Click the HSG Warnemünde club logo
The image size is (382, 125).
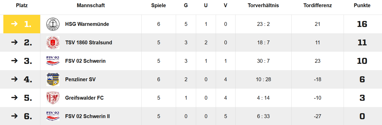[53, 24]
